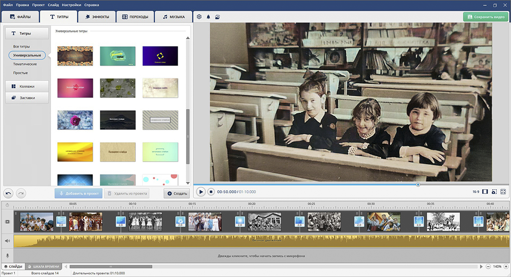
Task: Open the Проект menu
Action: [x=38, y=5]
